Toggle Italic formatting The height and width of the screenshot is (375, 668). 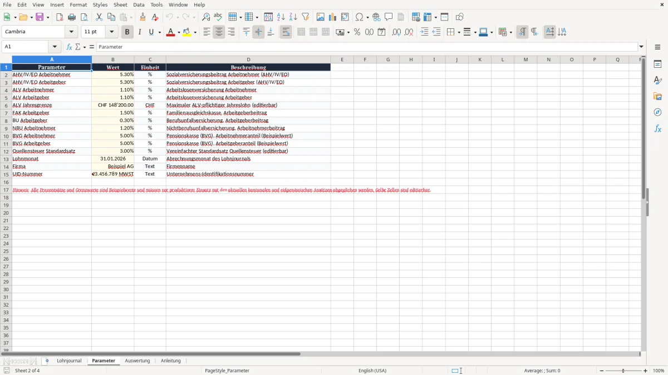tap(140, 32)
